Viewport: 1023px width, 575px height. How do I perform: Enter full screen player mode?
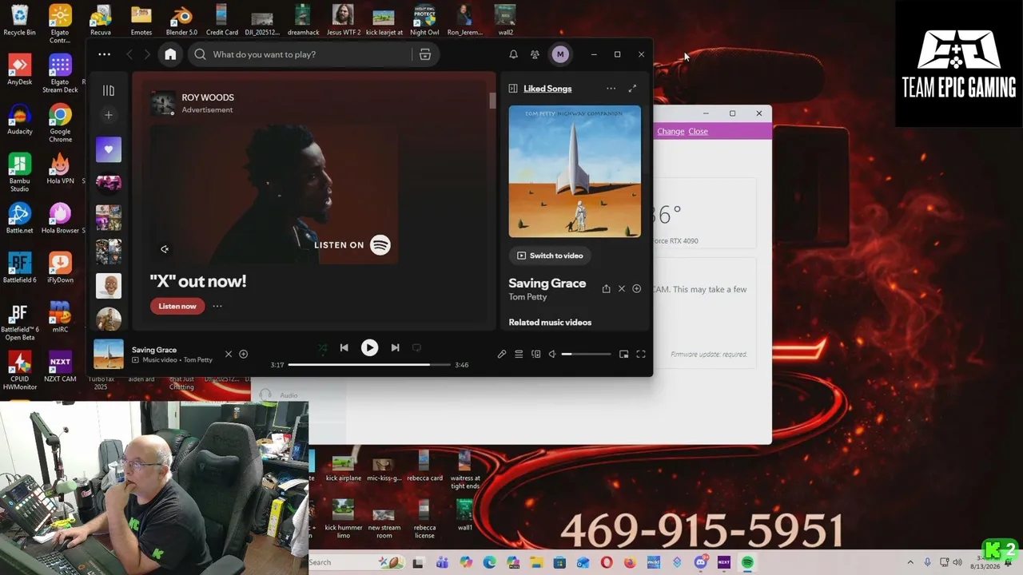[641, 354]
